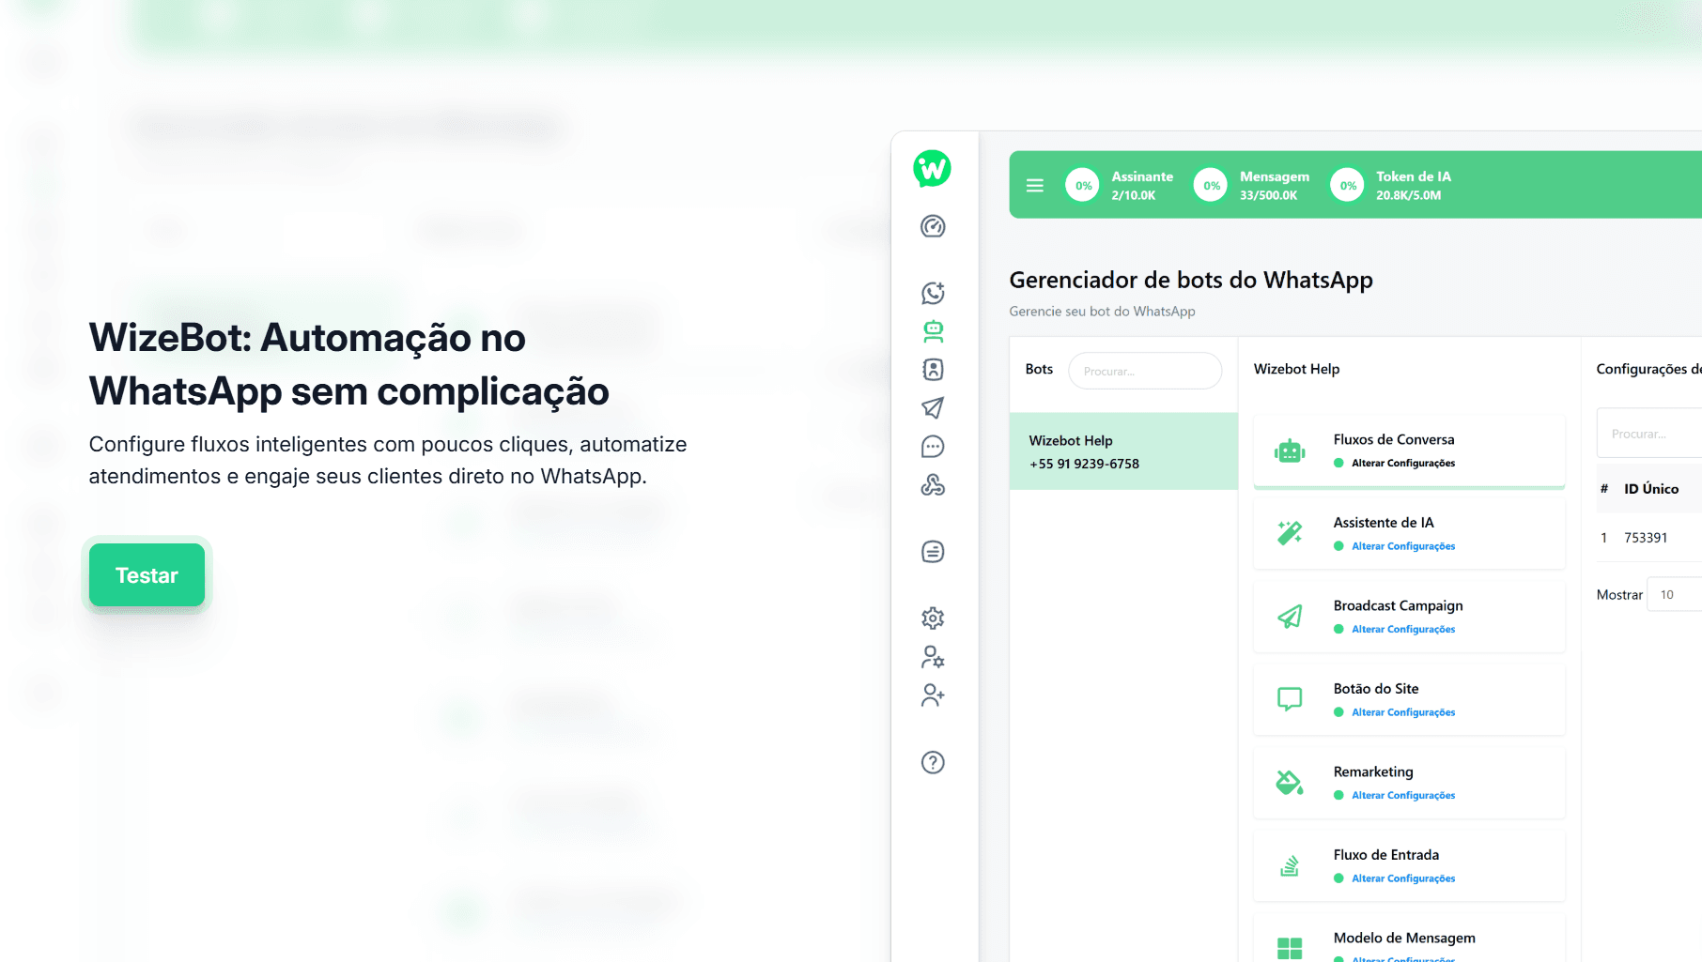
Task: Open the WhatsApp connect icon in sidebar
Action: point(933,293)
